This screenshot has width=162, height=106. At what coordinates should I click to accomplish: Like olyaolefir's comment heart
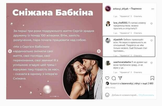(152, 41)
